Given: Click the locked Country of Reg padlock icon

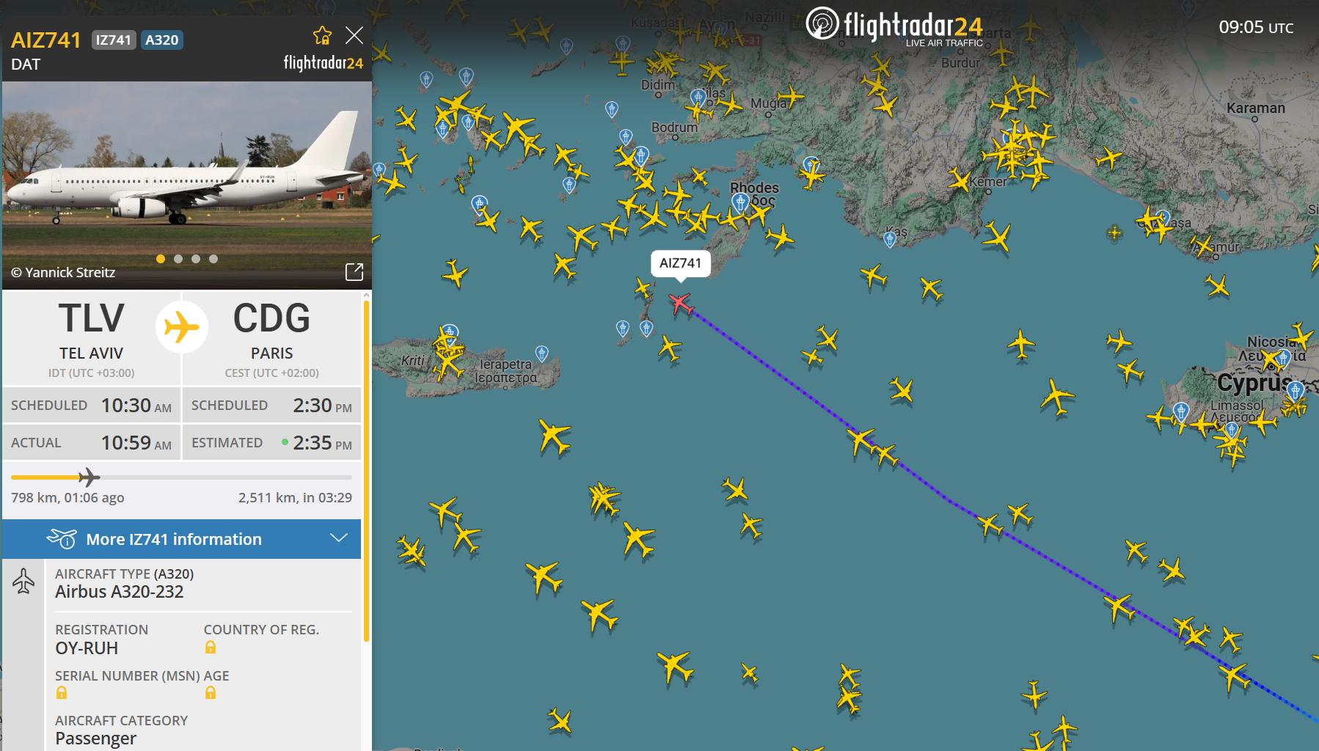Looking at the screenshot, I should [x=211, y=648].
